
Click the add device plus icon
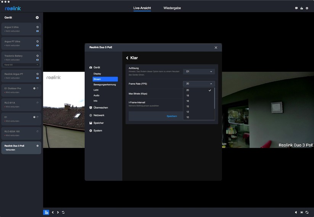37,18
